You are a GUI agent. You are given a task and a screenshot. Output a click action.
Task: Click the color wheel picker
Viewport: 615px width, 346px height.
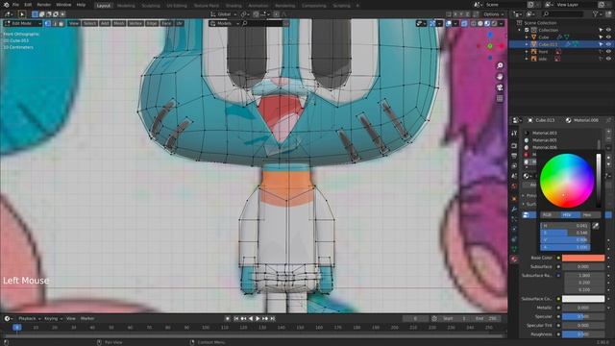[x=567, y=181]
